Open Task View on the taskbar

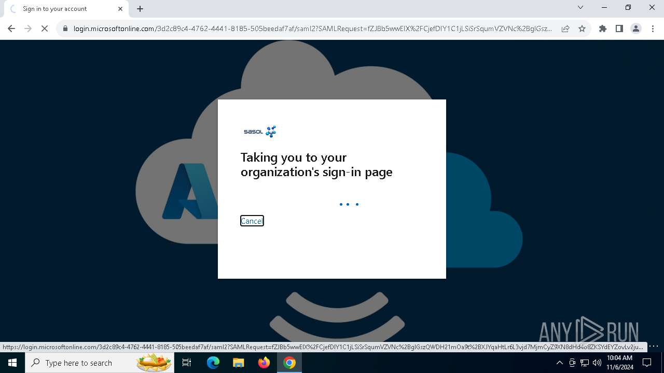(x=187, y=363)
